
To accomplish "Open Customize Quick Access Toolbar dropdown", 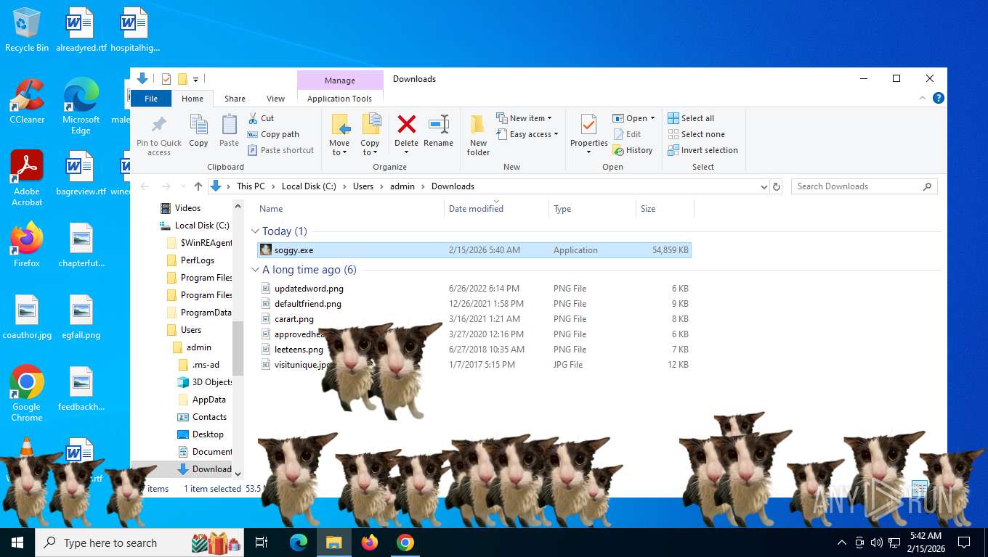I will (195, 79).
